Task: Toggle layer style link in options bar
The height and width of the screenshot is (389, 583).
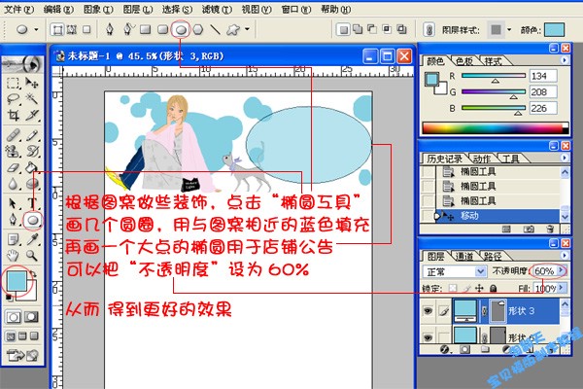Action: pos(429,29)
